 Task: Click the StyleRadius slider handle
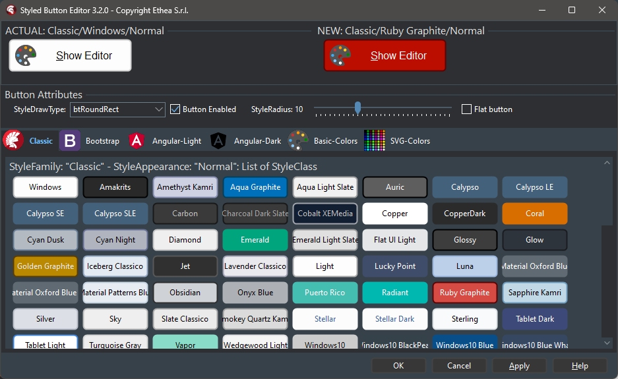tap(357, 107)
